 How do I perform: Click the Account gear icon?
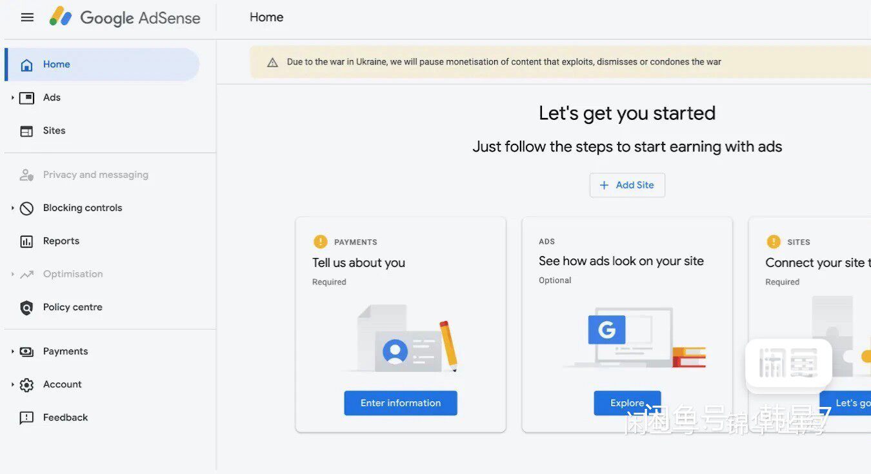pos(26,385)
